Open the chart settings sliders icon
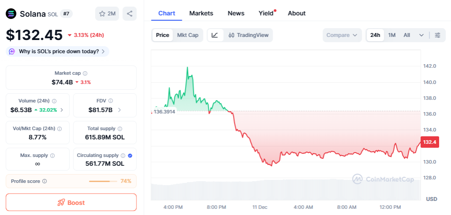 point(437,35)
